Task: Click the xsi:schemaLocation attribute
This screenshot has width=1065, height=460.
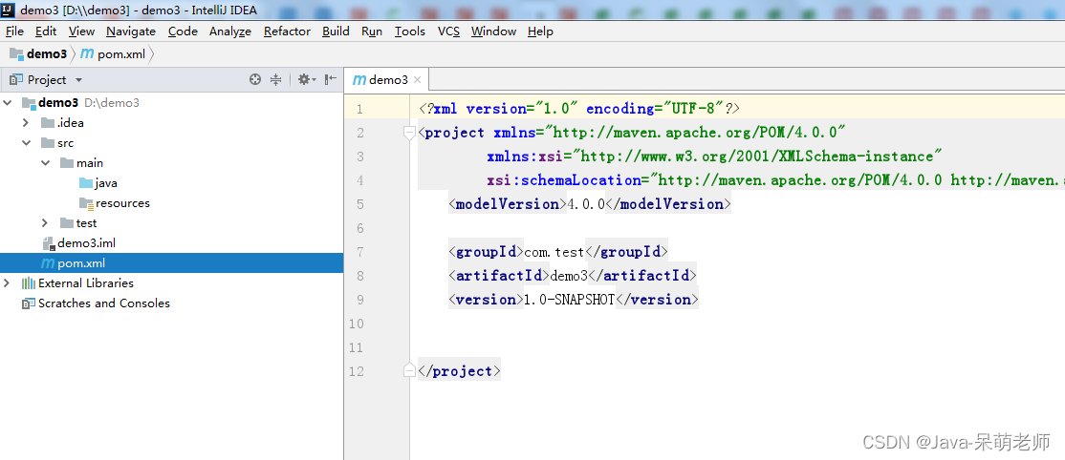Action: (x=564, y=180)
